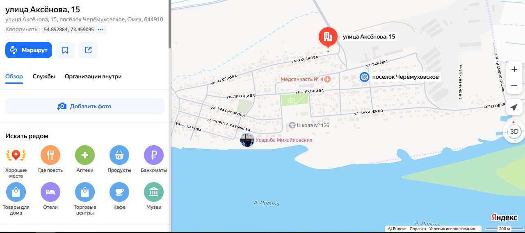525x233 pixels.
Task: Search nearby Продукты
Action: [x=119, y=155]
